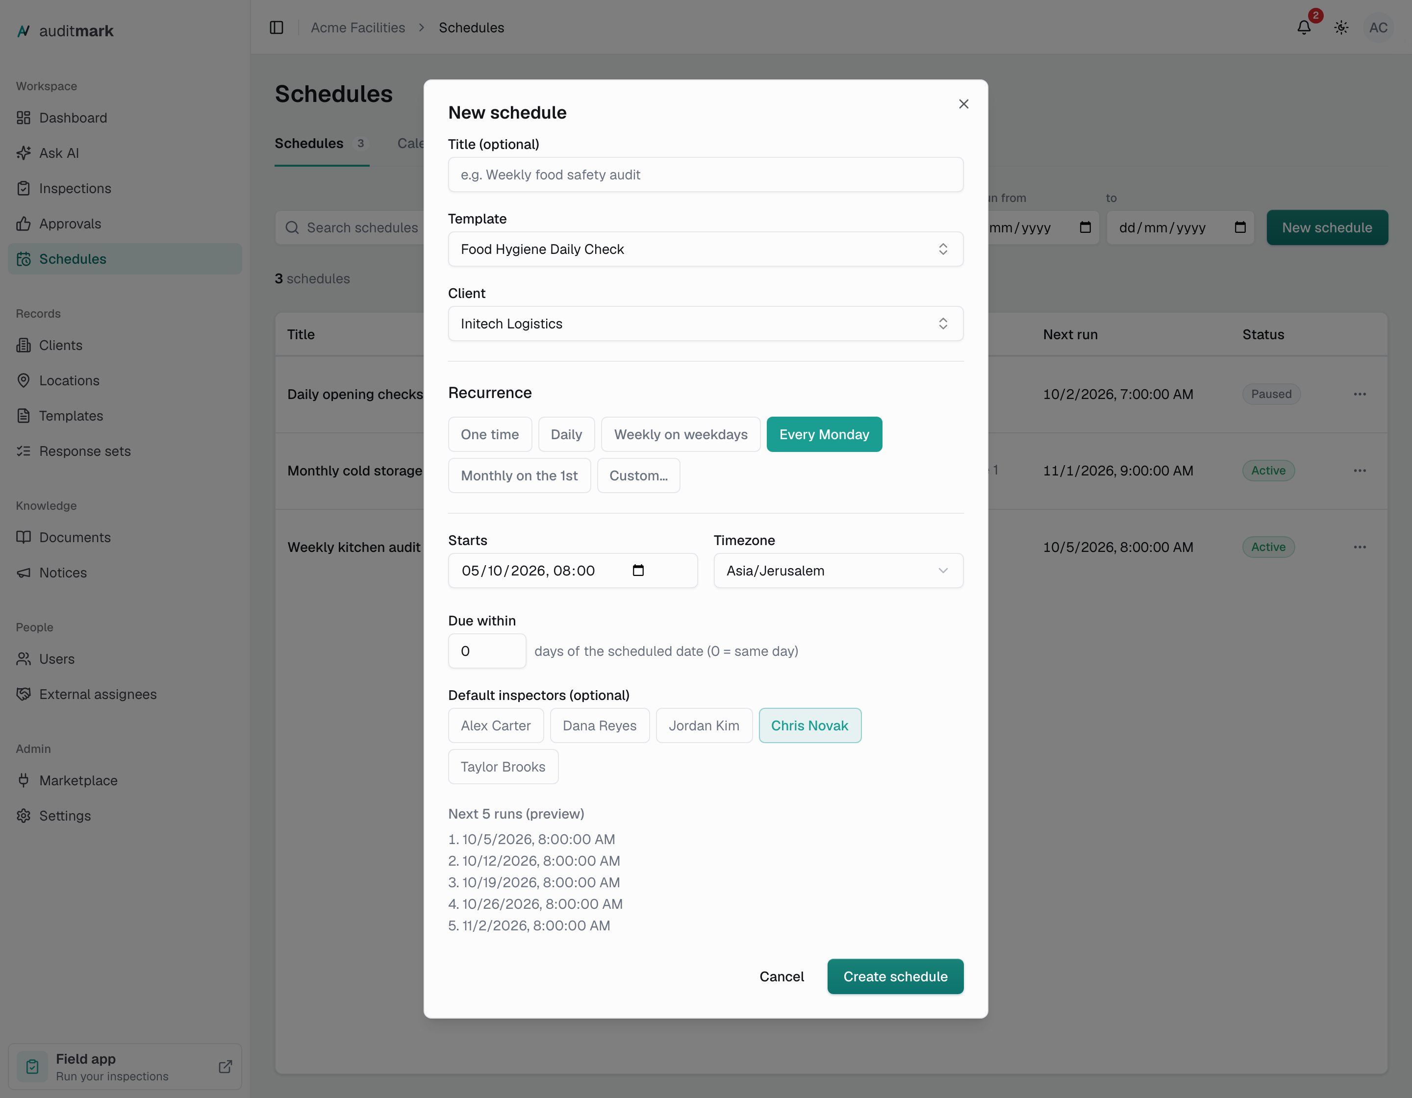Open the AC user avatar menu

pos(1378,28)
